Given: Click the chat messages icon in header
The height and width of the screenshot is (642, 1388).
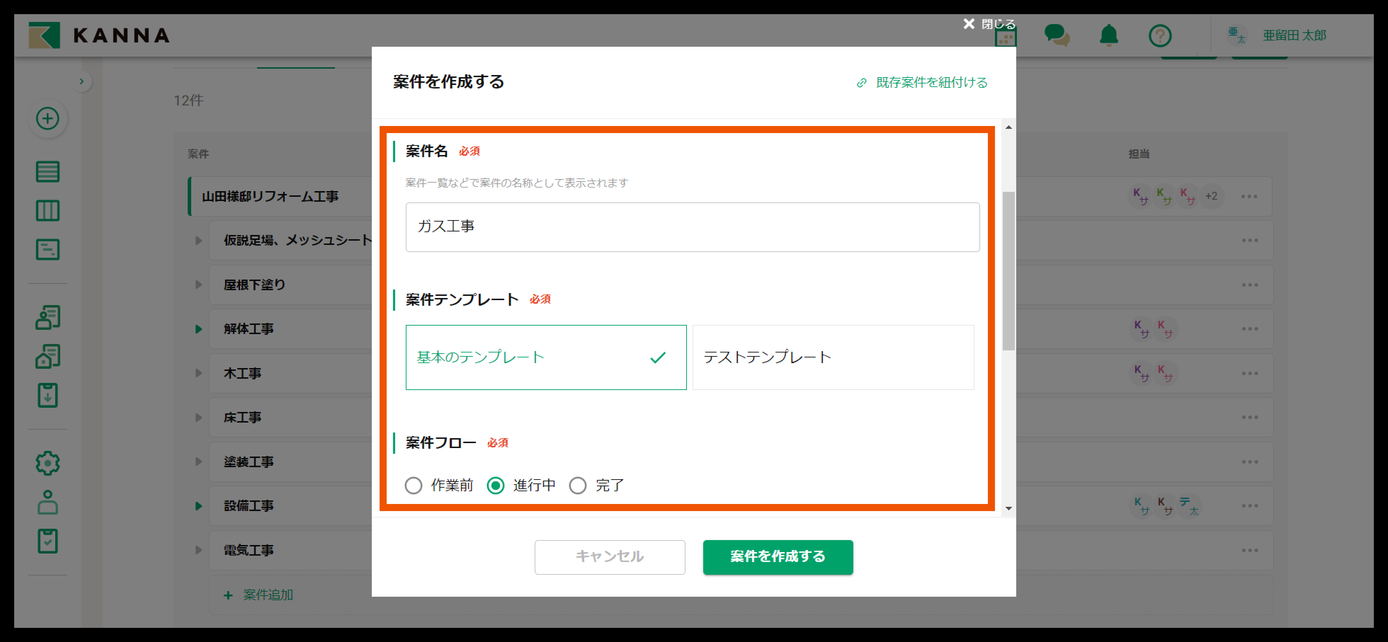Looking at the screenshot, I should (x=1057, y=35).
